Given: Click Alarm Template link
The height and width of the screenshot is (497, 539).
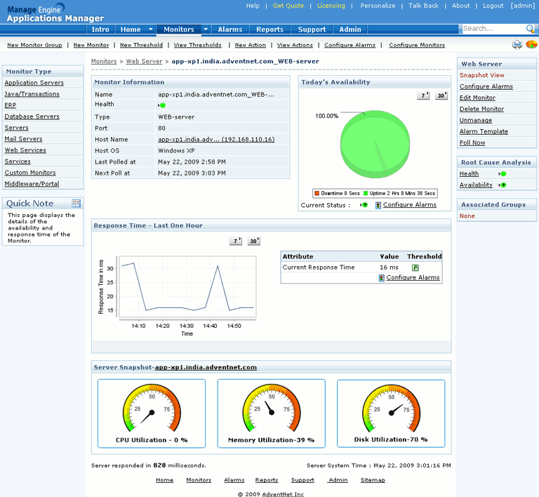Looking at the screenshot, I should coord(484,131).
